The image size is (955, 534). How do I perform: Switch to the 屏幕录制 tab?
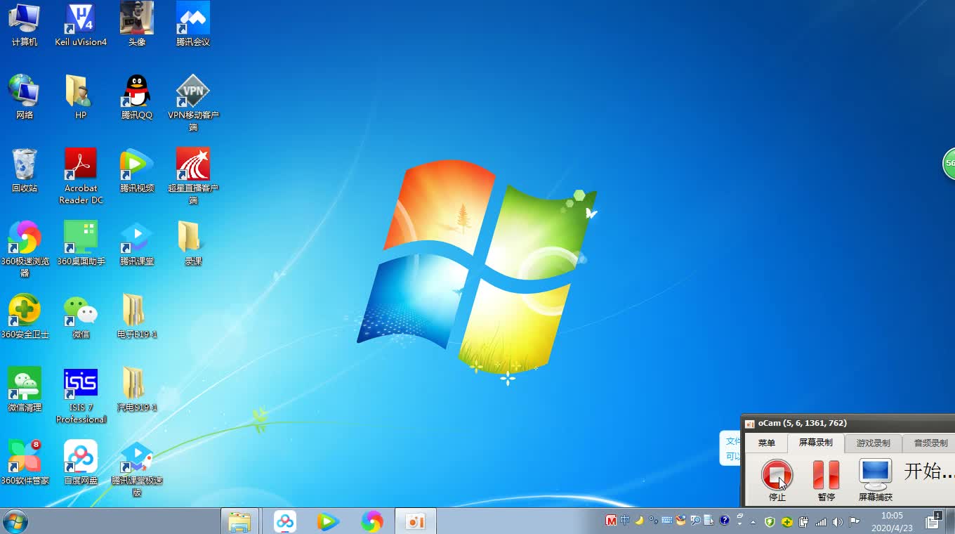coord(815,443)
